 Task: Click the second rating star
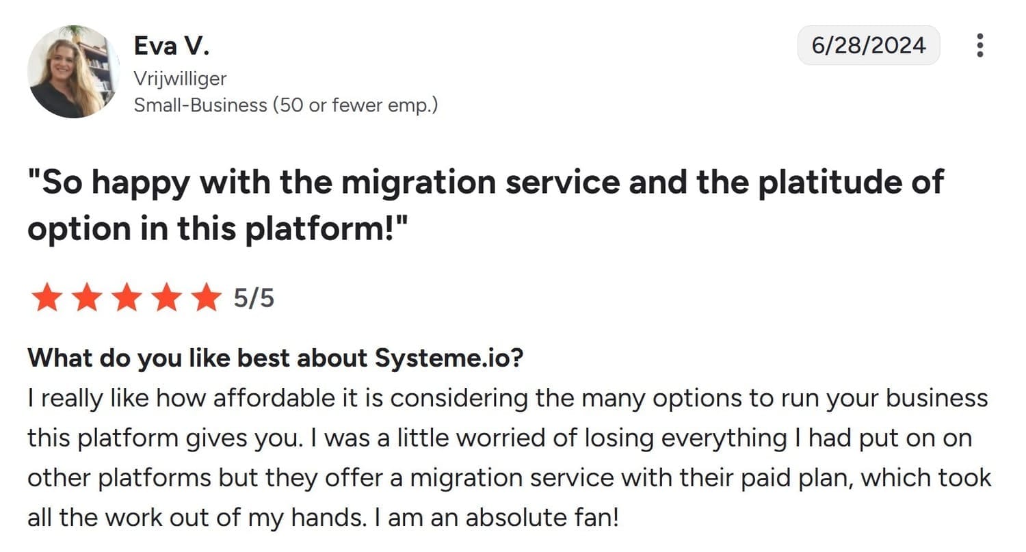click(x=86, y=298)
